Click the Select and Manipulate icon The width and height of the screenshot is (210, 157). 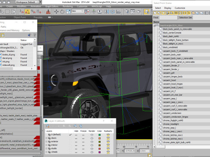click(x=94, y=12)
